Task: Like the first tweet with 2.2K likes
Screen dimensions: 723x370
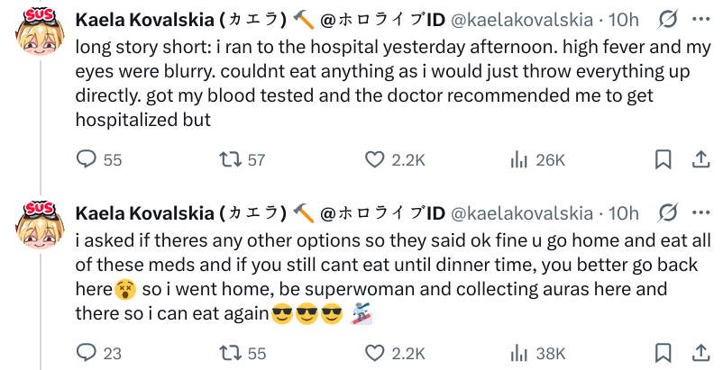Action: pyautogui.click(x=375, y=159)
